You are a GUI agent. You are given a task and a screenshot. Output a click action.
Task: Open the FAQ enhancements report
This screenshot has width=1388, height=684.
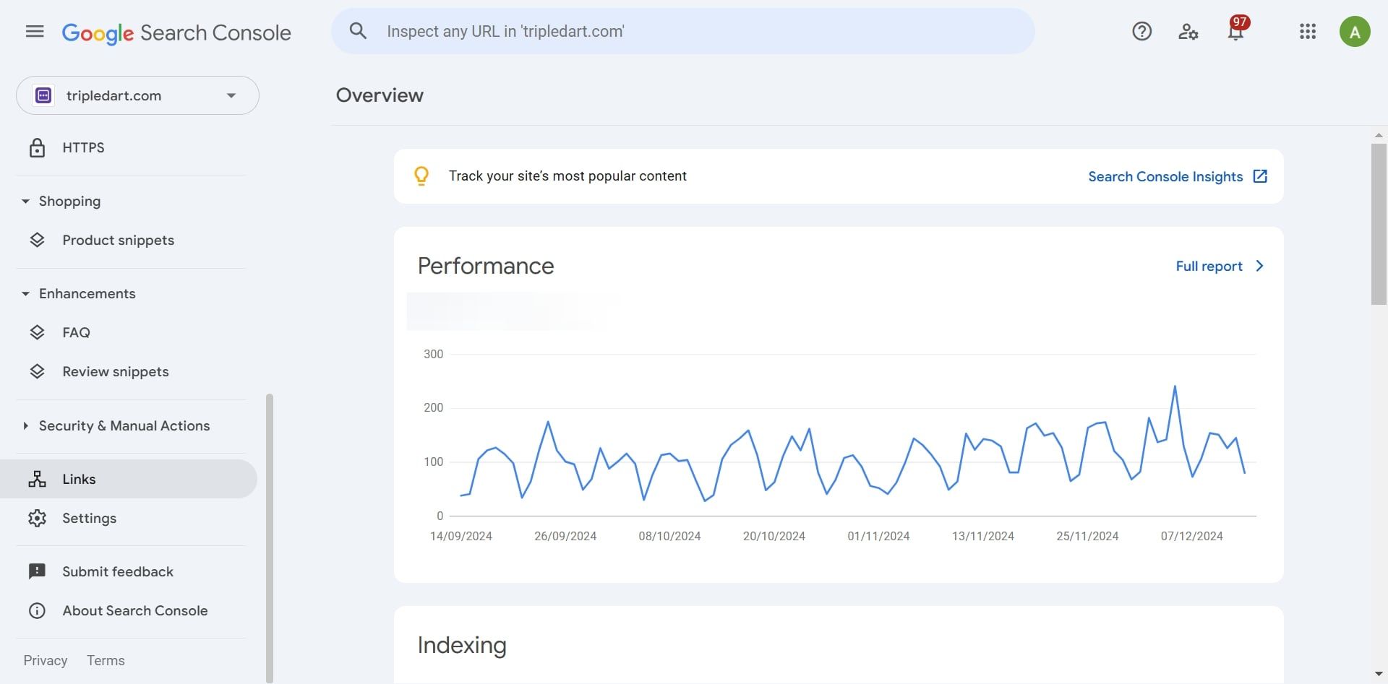tap(76, 332)
